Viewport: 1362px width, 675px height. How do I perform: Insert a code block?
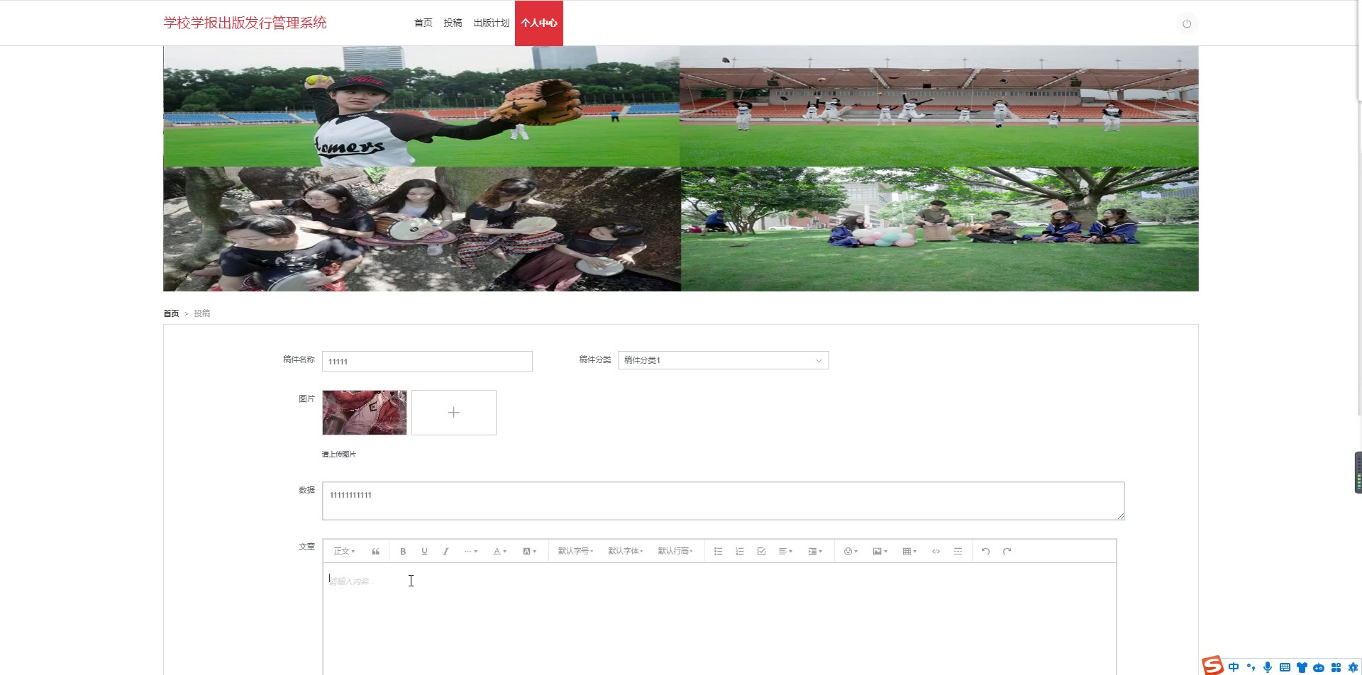point(936,552)
